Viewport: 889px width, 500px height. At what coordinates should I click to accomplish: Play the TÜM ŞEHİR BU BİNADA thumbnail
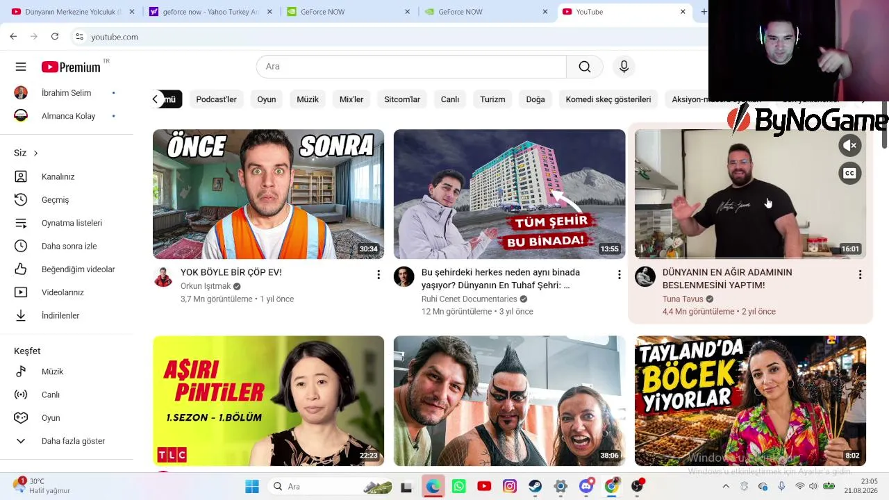(x=509, y=194)
